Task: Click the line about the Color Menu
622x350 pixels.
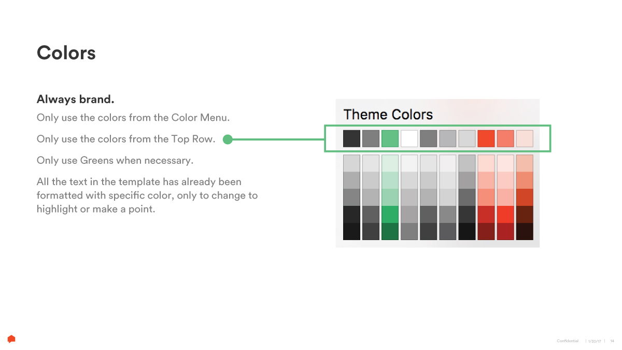Action: point(133,118)
